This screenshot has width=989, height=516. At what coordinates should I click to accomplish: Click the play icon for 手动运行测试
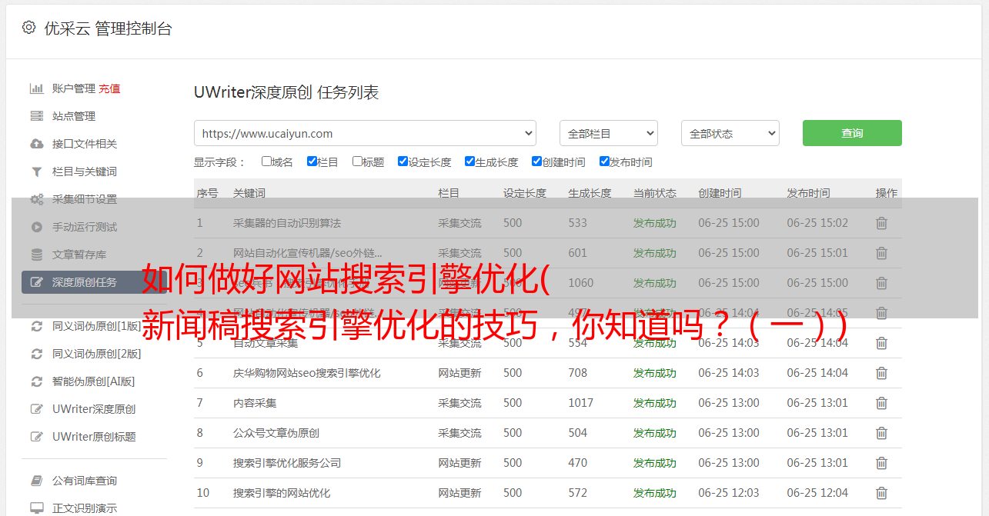tap(36, 227)
